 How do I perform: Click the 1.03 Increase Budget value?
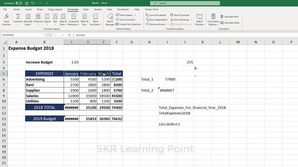click(x=71, y=62)
